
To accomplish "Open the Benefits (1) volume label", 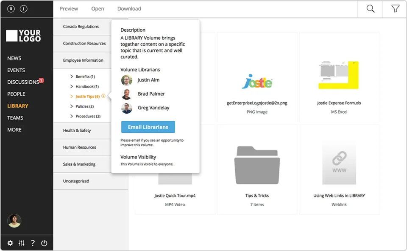I will pyautogui.click(x=85, y=76).
